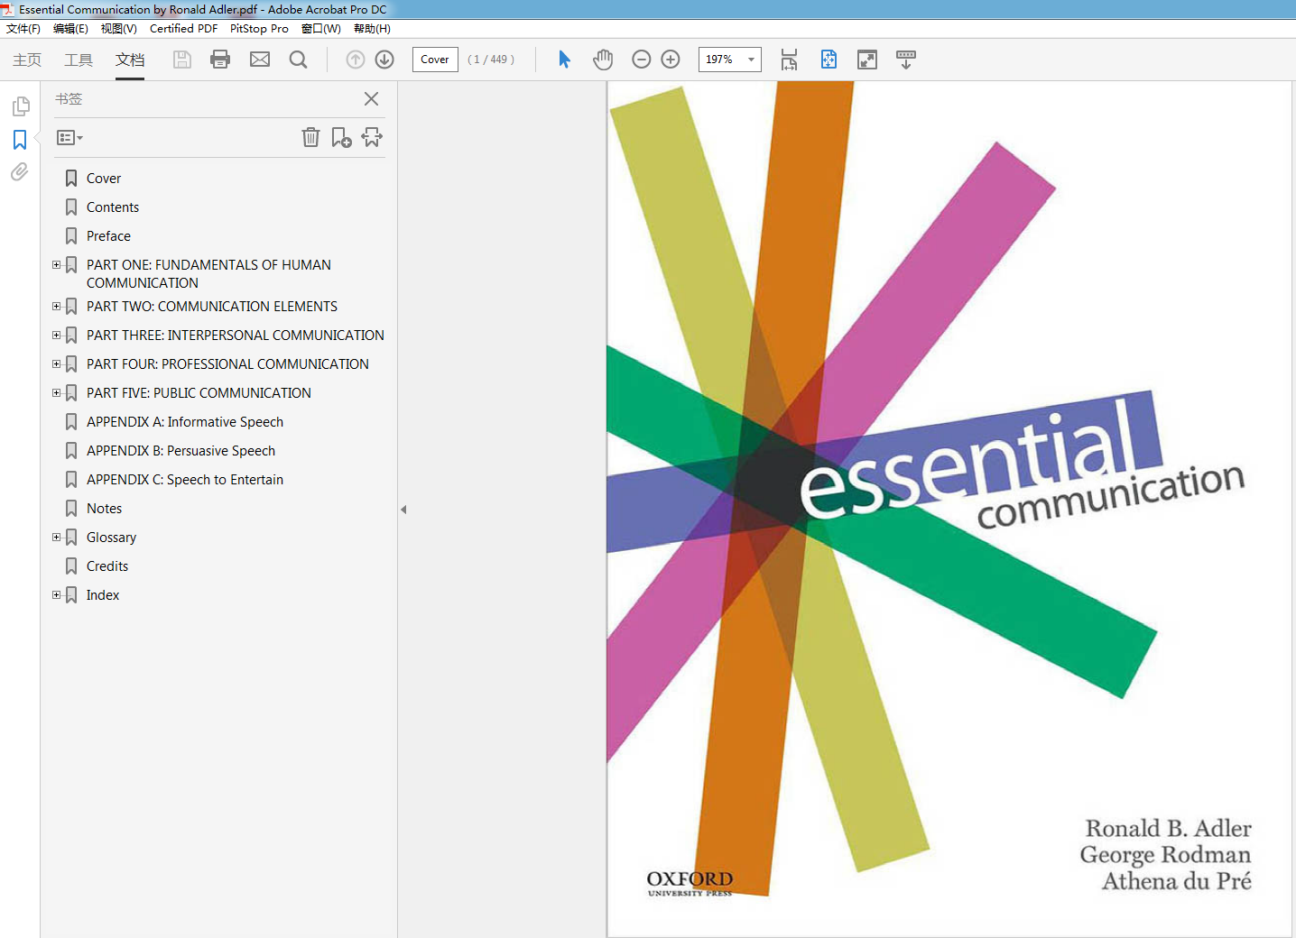Go to next page arrow
Screen dimensions: 1296x938
(384, 60)
